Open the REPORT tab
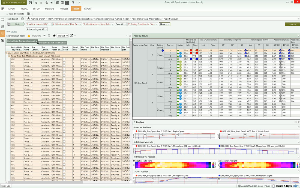 tap(88, 9)
